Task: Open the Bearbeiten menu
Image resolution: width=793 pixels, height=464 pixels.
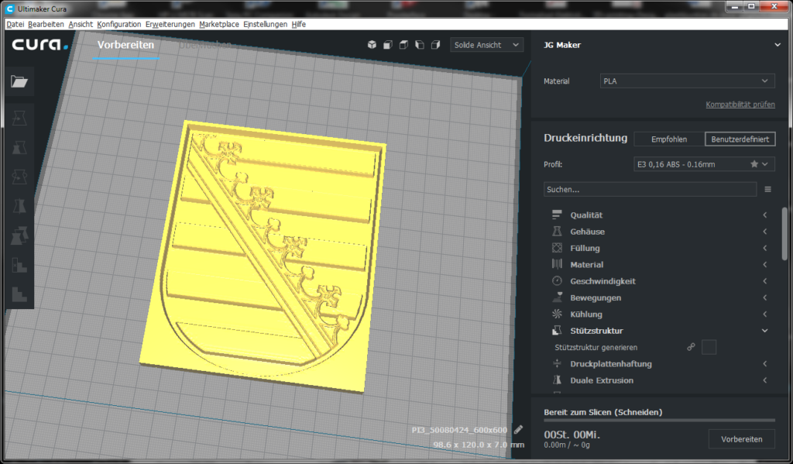Action: pos(46,24)
